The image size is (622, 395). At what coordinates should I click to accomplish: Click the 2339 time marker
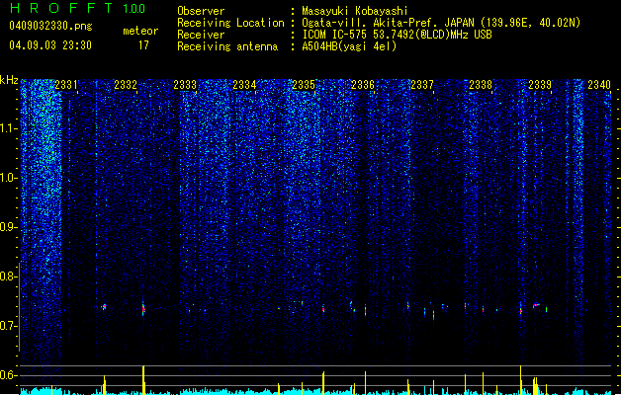[x=540, y=85]
